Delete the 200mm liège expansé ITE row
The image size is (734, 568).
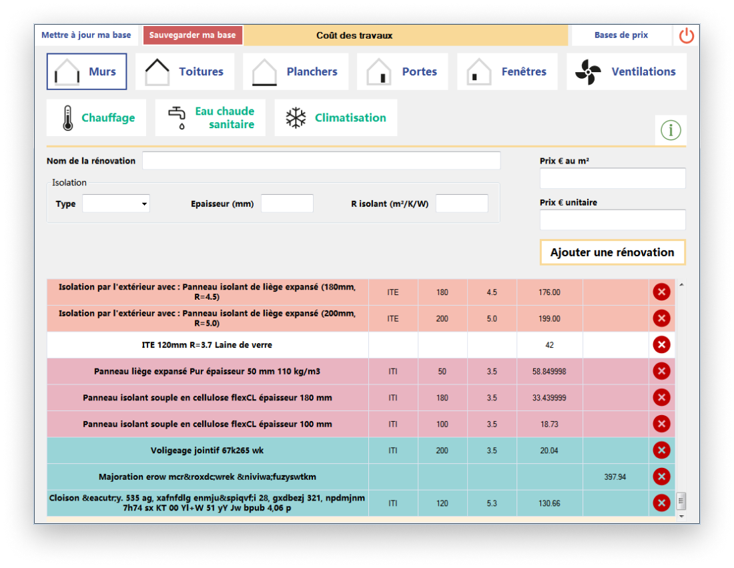pyautogui.click(x=661, y=318)
